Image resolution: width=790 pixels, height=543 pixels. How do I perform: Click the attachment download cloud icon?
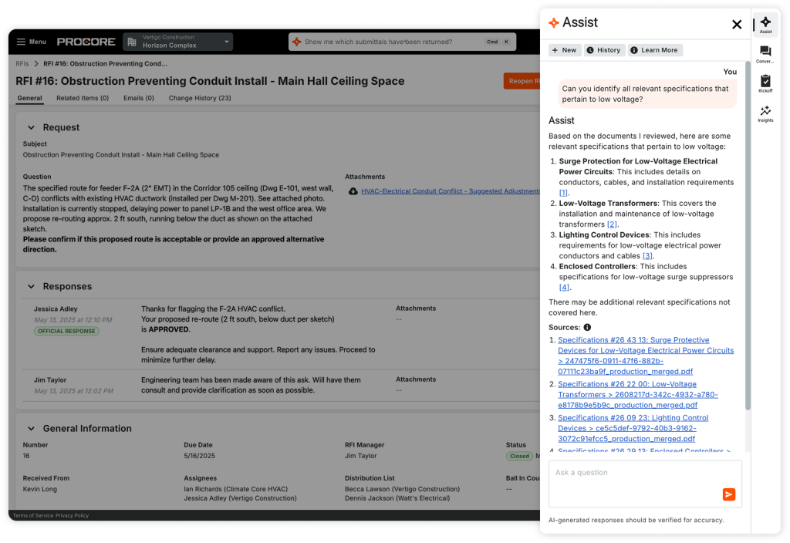[x=353, y=191]
